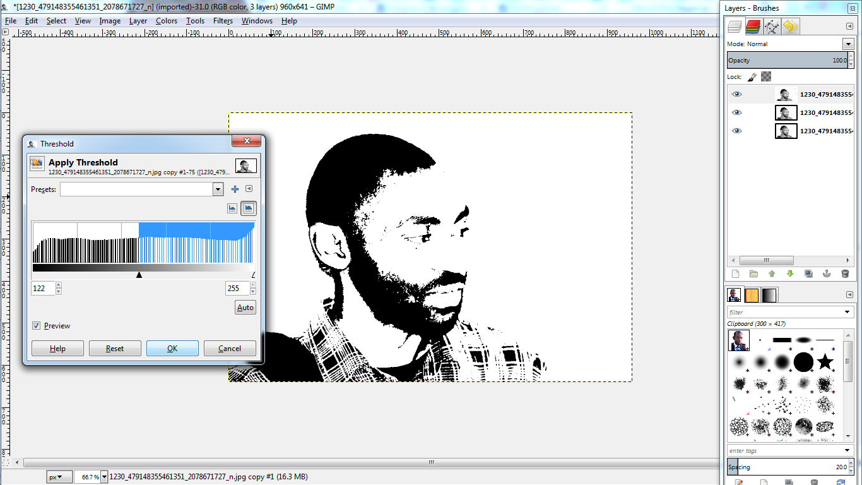Select the large solid round brush
The image size is (862, 485).
click(803, 362)
